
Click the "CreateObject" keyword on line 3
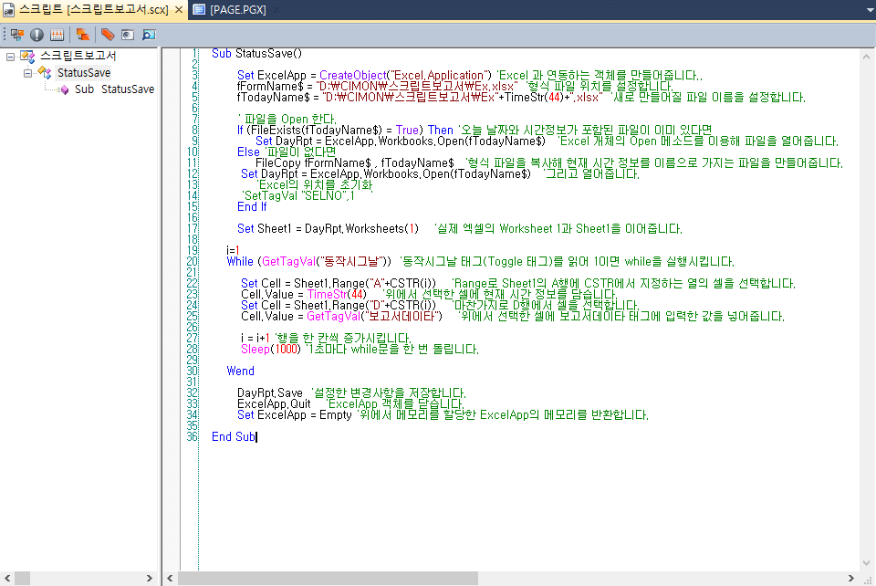tap(352, 76)
